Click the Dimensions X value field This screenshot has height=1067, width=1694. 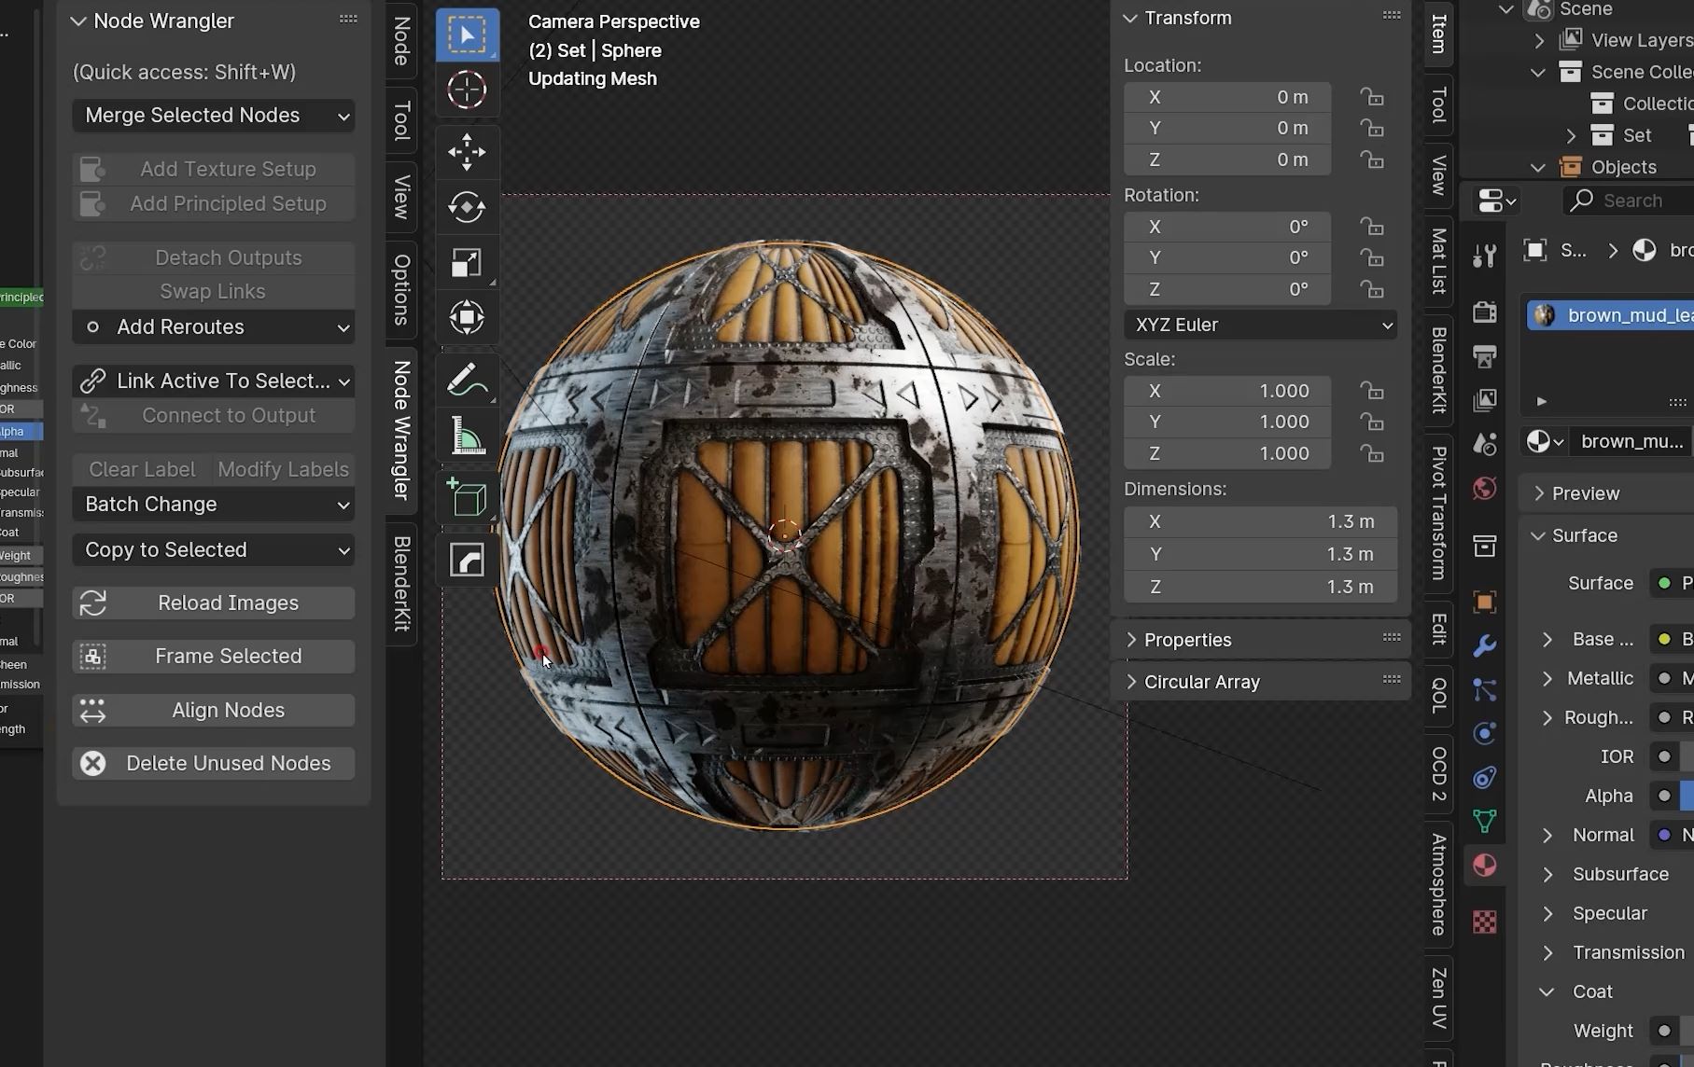[1260, 521]
